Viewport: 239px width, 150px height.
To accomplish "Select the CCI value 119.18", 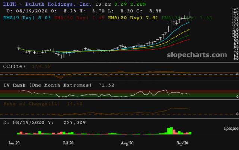I will pyautogui.click(x=41, y=66).
